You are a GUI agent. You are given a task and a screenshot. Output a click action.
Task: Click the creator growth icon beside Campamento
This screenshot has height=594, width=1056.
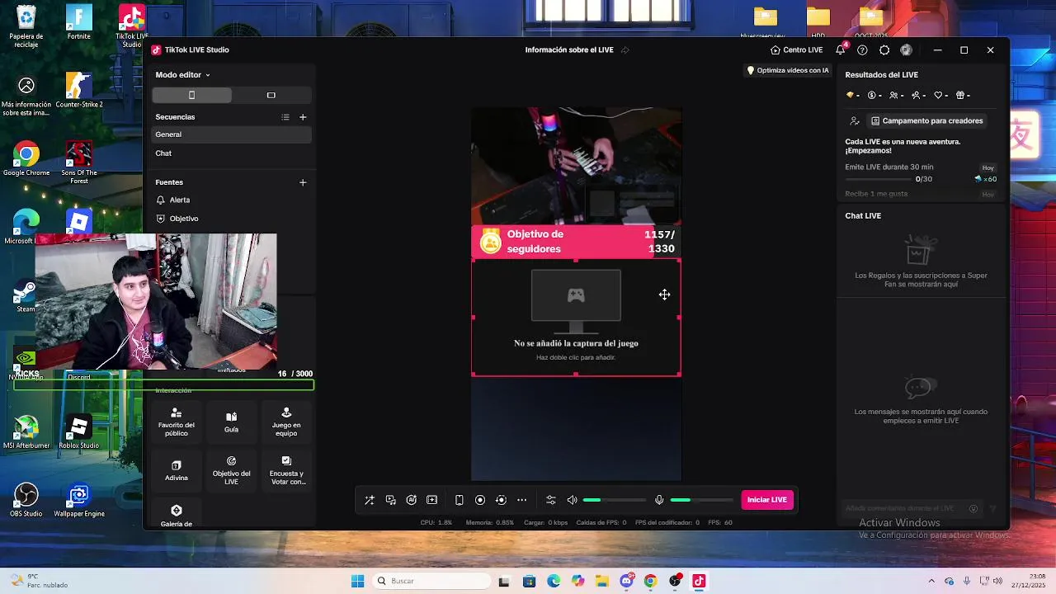855,121
